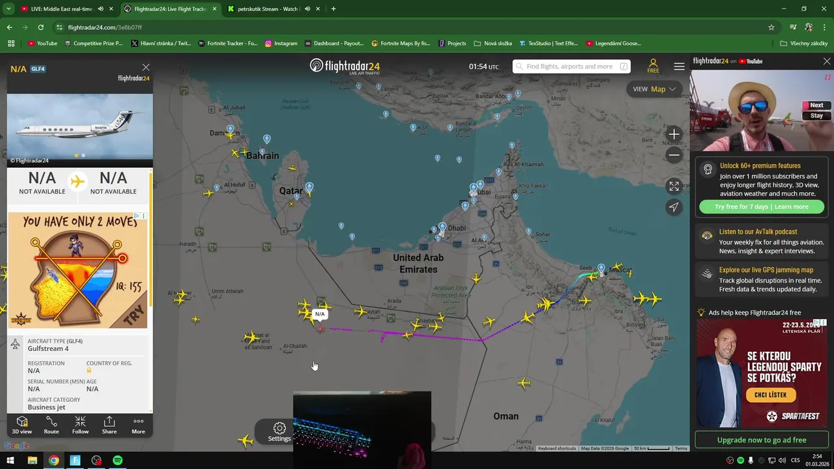
Task: Select the Abu Dhabi airport pin
Action: click(x=442, y=227)
